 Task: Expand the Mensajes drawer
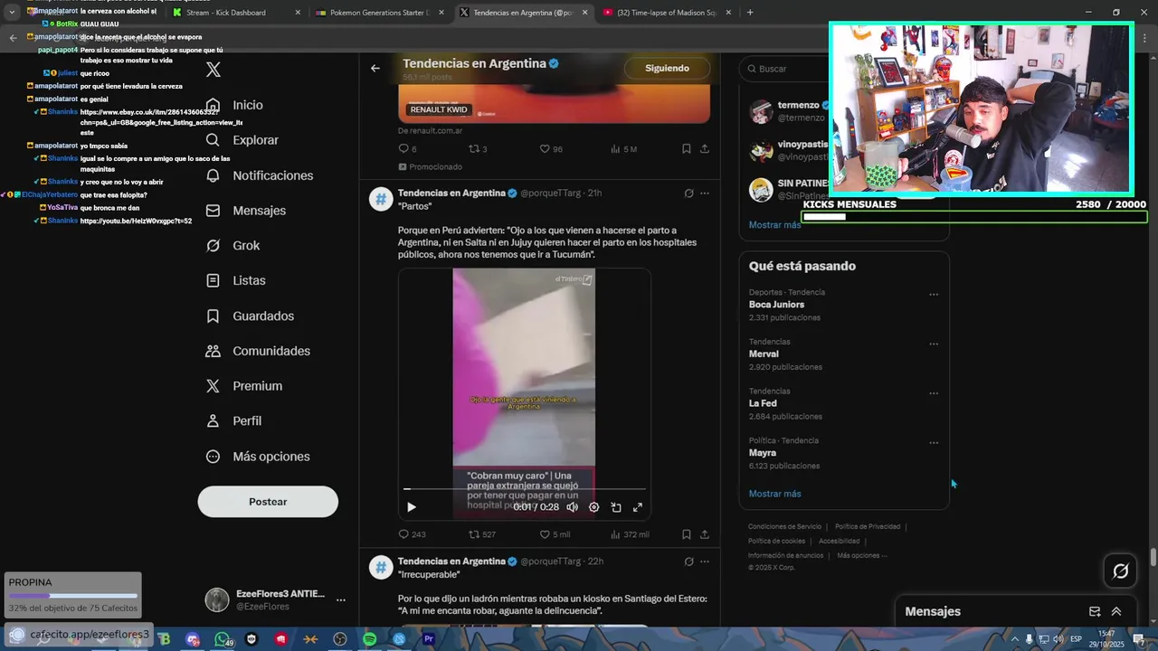click(x=1116, y=611)
